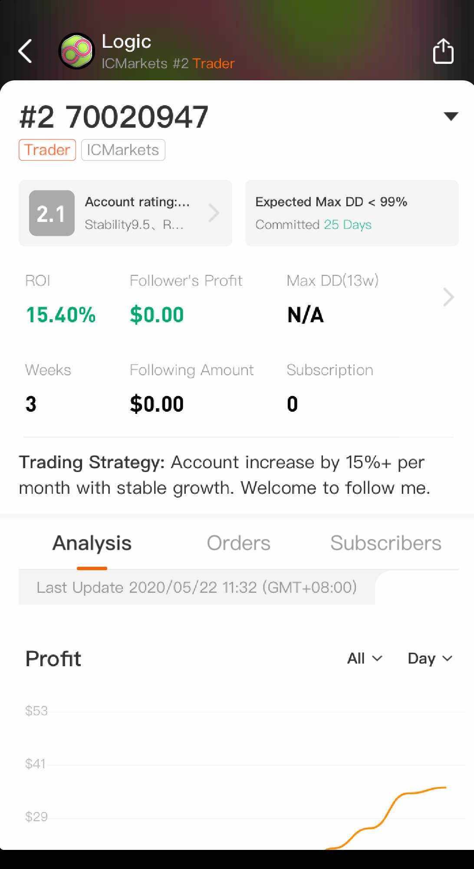Image resolution: width=474 pixels, height=869 pixels.
Task: Expand the account selector triangle
Action: point(451,116)
